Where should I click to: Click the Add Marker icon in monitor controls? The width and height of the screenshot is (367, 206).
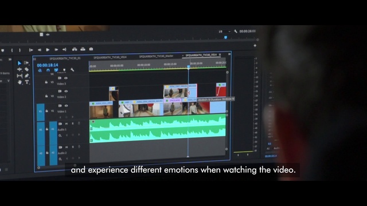[2, 50]
